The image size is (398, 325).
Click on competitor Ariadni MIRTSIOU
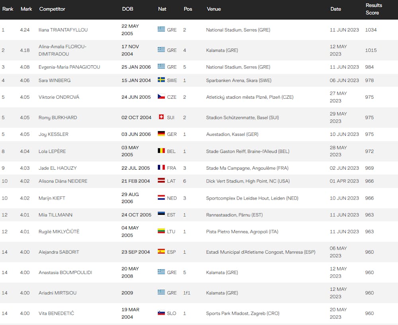[57, 293]
